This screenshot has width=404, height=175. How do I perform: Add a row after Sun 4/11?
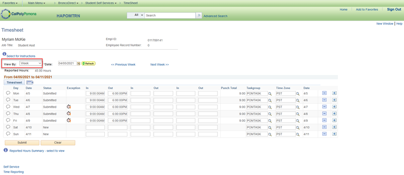coord(335,134)
